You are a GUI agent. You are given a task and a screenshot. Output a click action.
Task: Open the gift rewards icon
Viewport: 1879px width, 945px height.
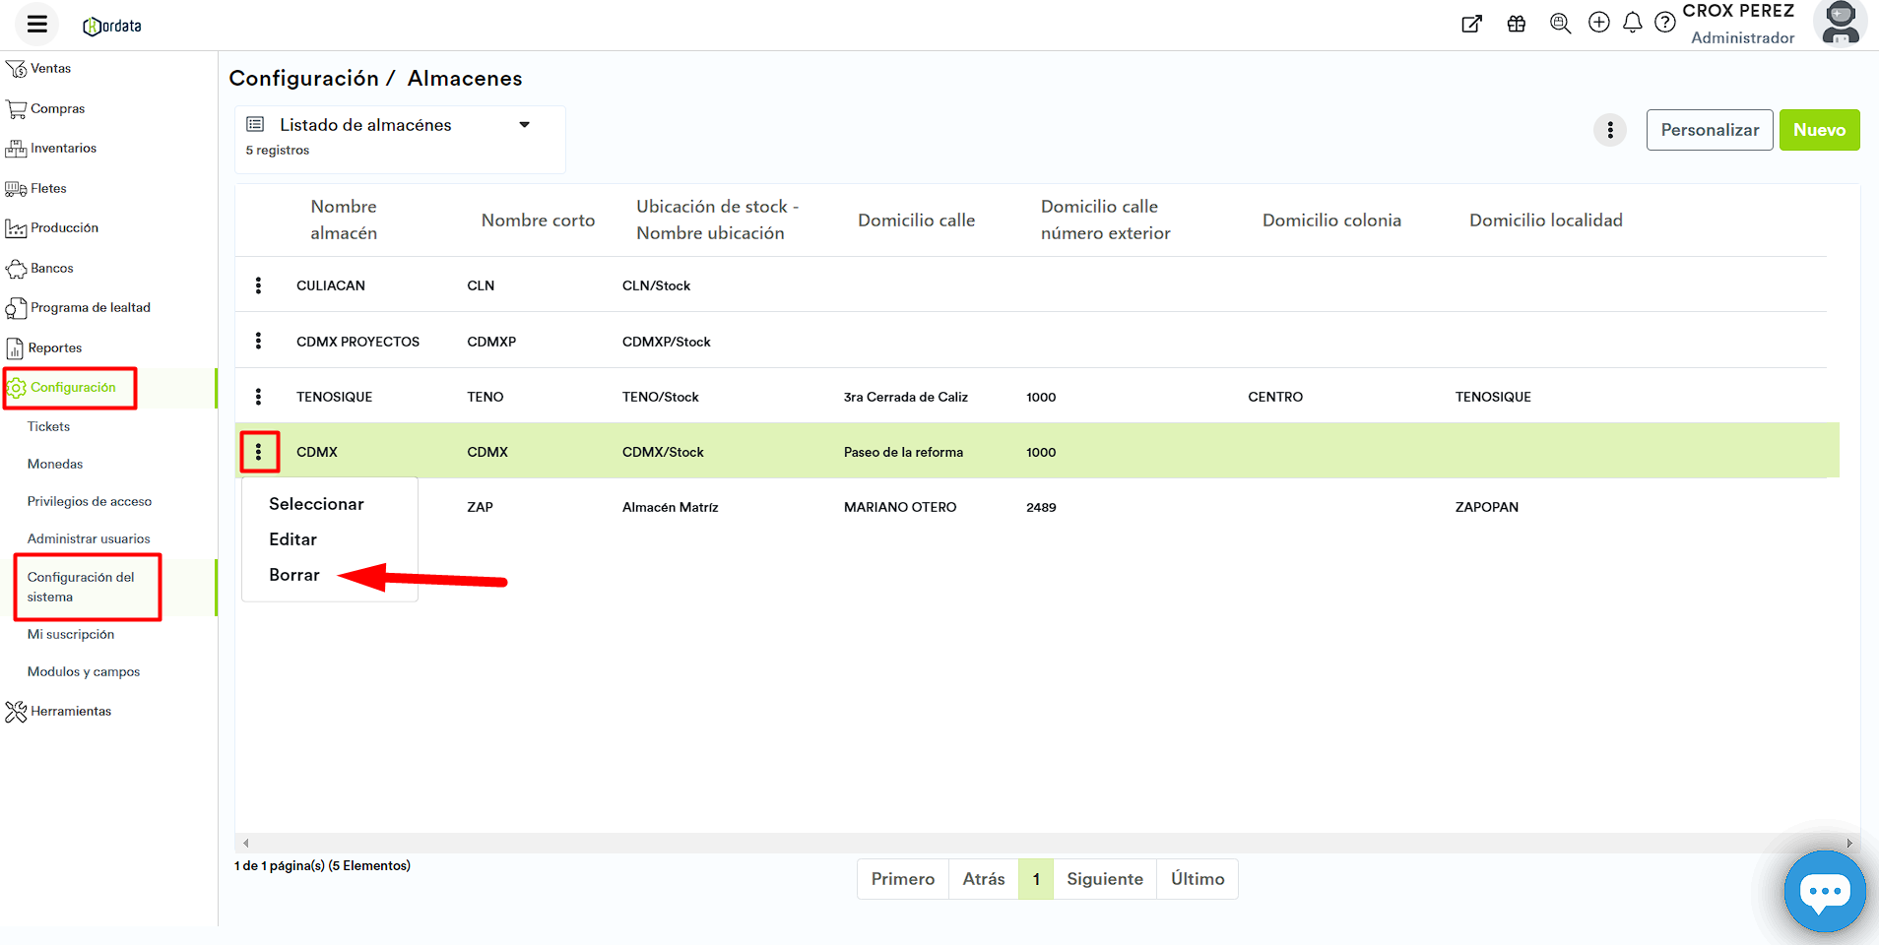coord(1517,24)
